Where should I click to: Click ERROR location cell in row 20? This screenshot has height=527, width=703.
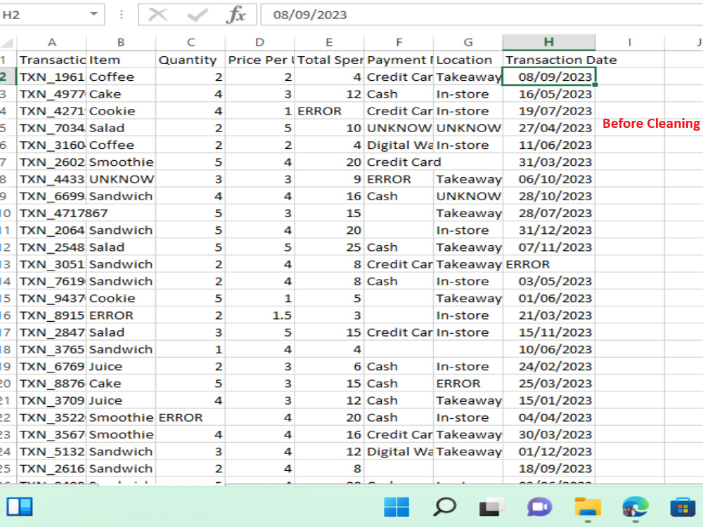click(468, 383)
